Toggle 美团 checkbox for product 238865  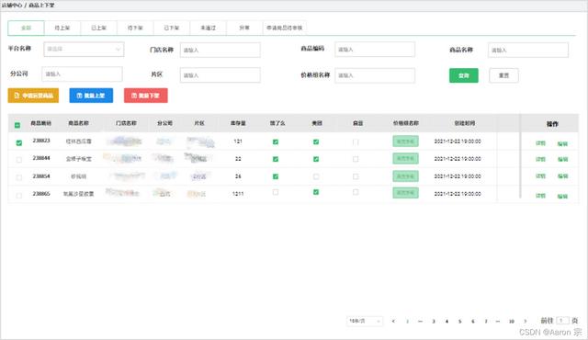tap(316, 192)
